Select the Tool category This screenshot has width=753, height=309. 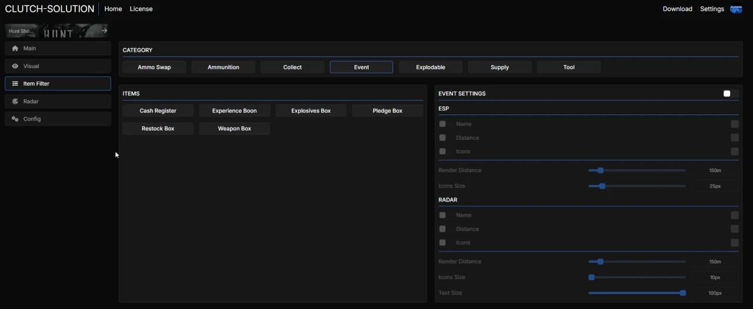569,67
